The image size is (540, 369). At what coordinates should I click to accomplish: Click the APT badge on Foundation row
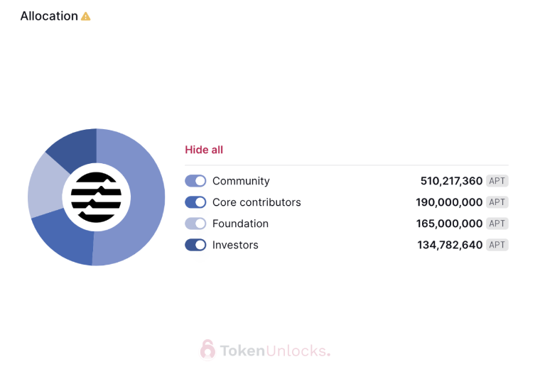point(497,224)
